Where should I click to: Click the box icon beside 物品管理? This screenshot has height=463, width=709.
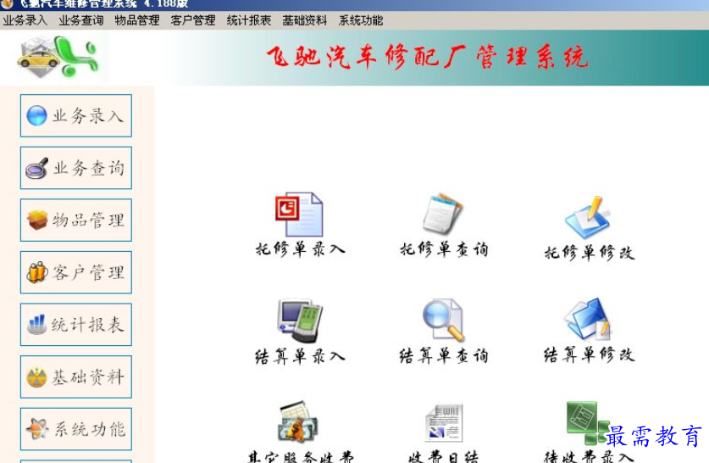[x=37, y=220]
